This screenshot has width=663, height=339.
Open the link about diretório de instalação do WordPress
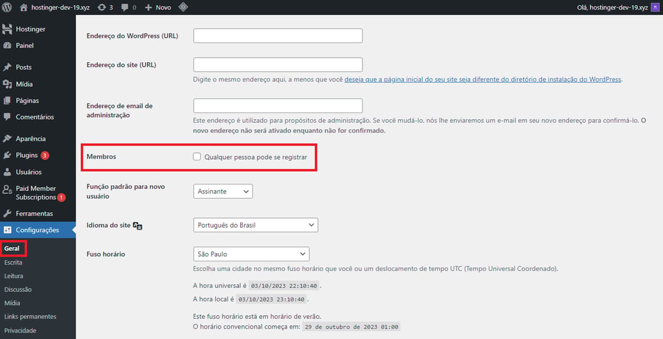[x=483, y=79]
